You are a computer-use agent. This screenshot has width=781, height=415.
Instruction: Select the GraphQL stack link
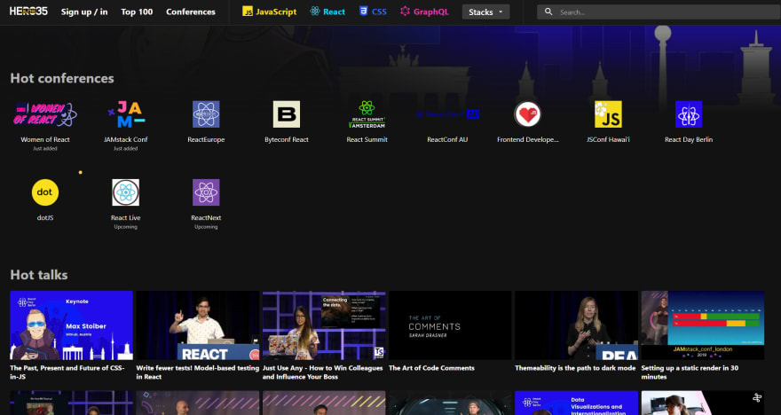coord(425,12)
